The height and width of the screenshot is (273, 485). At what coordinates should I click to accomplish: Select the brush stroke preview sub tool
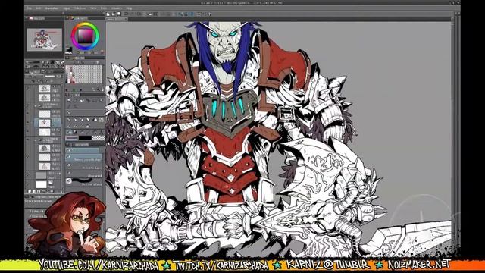coord(83,182)
